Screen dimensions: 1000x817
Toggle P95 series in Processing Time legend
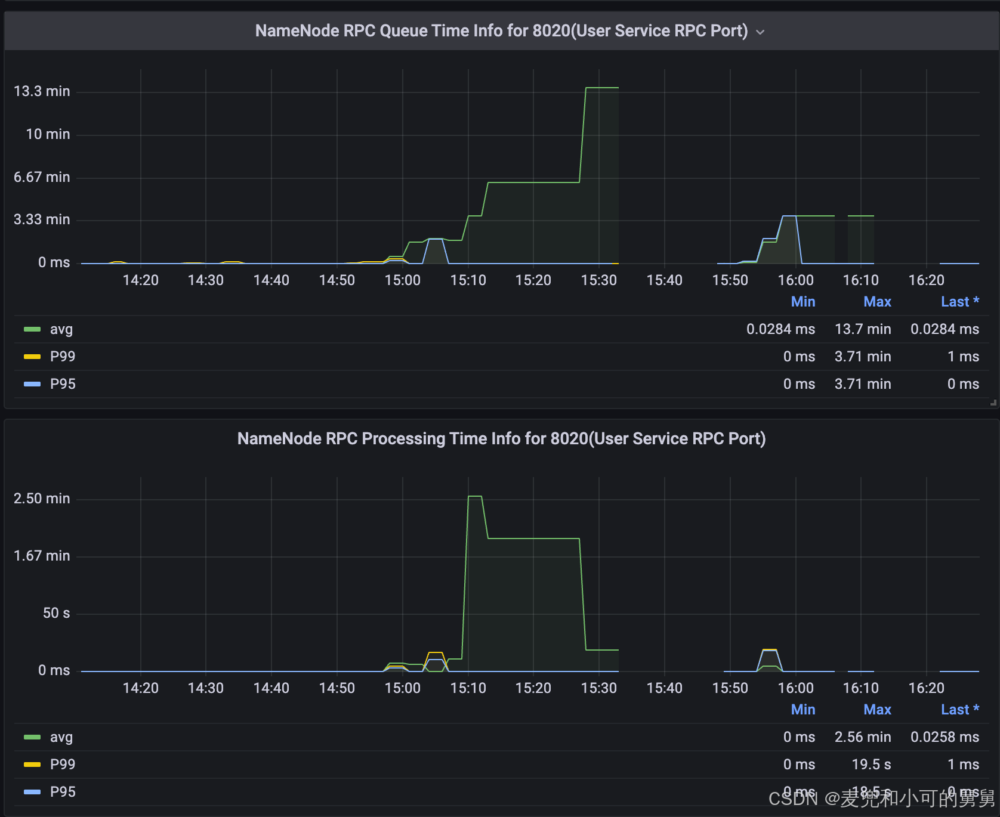[x=63, y=792]
